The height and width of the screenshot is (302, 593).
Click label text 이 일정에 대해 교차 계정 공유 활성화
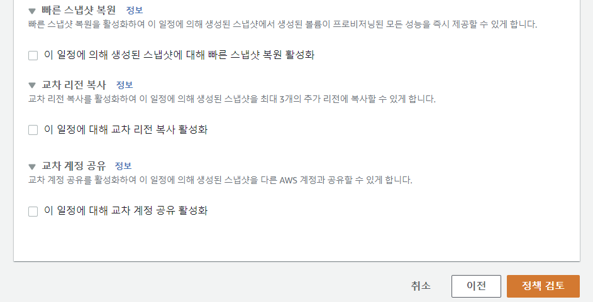pyautogui.click(x=126, y=210)
